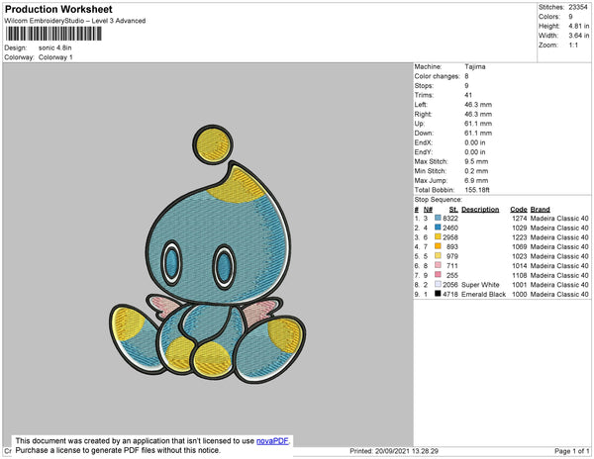This screenshot has width=594, height=459.
Task: Click the chao embroidery design preview
Action: tap(207, 254)
